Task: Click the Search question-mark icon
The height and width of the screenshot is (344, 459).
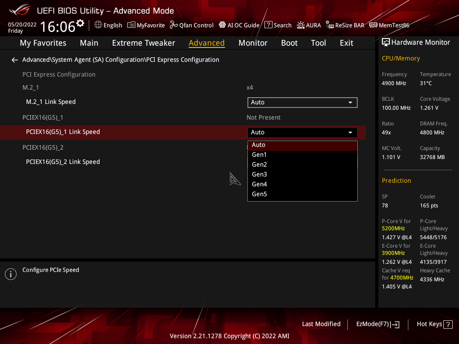Action: (x=268, y=25)
